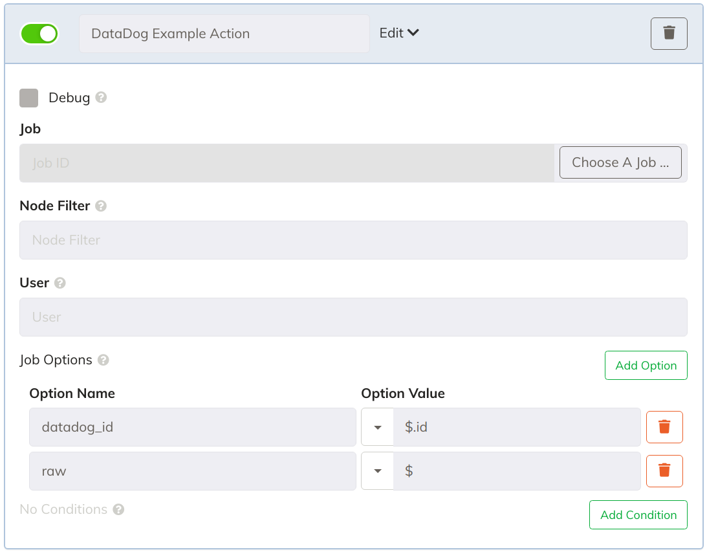Open the Job Options help icon
The height and width of the screenshot is (552, 707).
coord(103,360)
